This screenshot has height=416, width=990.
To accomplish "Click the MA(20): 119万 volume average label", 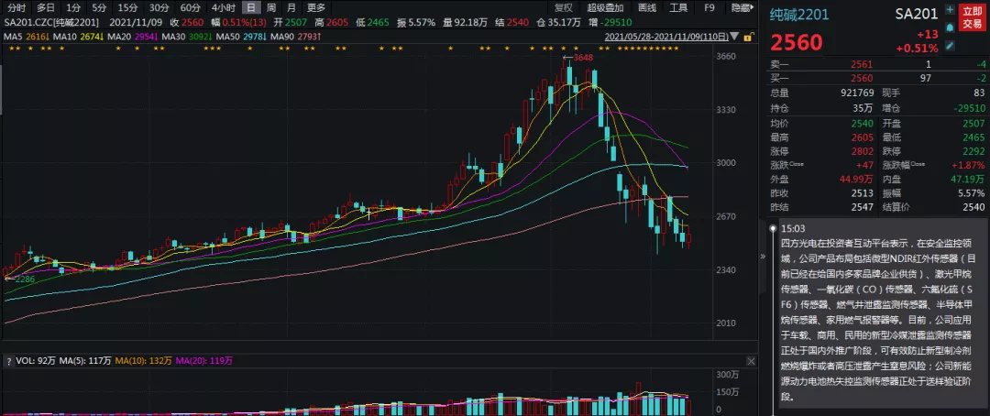I will tap(203, 361).
